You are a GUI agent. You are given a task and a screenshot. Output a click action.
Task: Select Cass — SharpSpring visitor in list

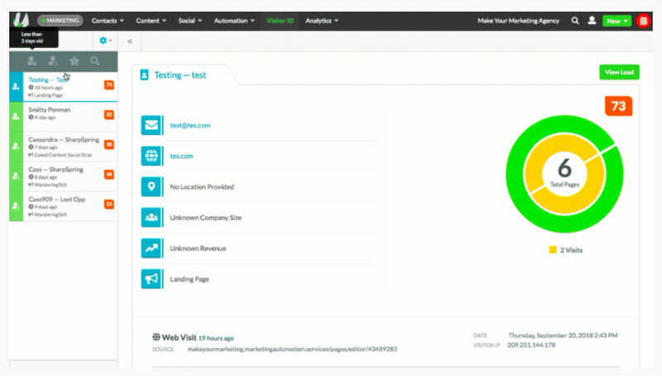[x=64, y=176]
